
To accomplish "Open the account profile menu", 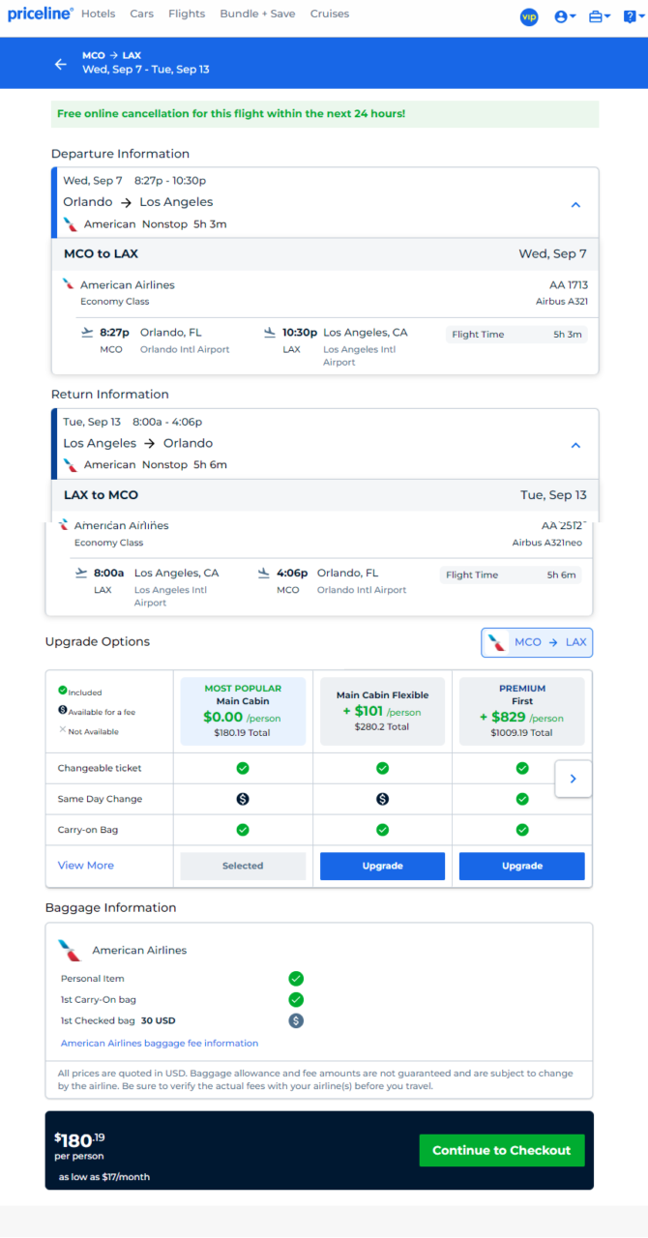I will pos(565,16).
